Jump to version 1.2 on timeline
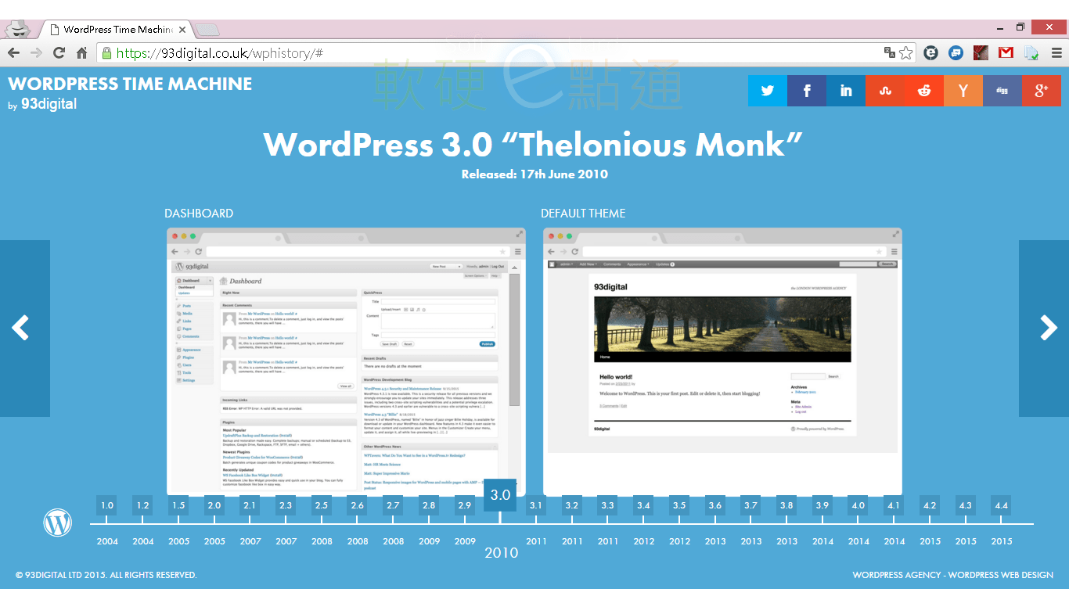 click(143, 505)
